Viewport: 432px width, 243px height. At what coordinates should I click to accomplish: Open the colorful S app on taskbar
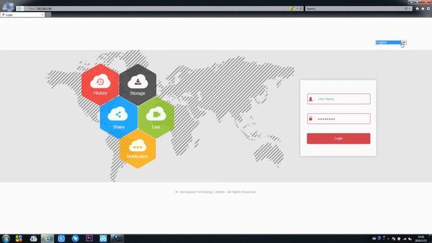(x=19, y=238)
